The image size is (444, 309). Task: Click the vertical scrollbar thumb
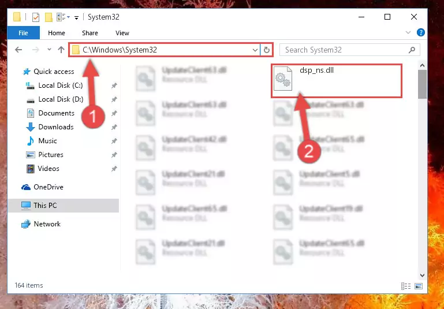pos(422,84)
